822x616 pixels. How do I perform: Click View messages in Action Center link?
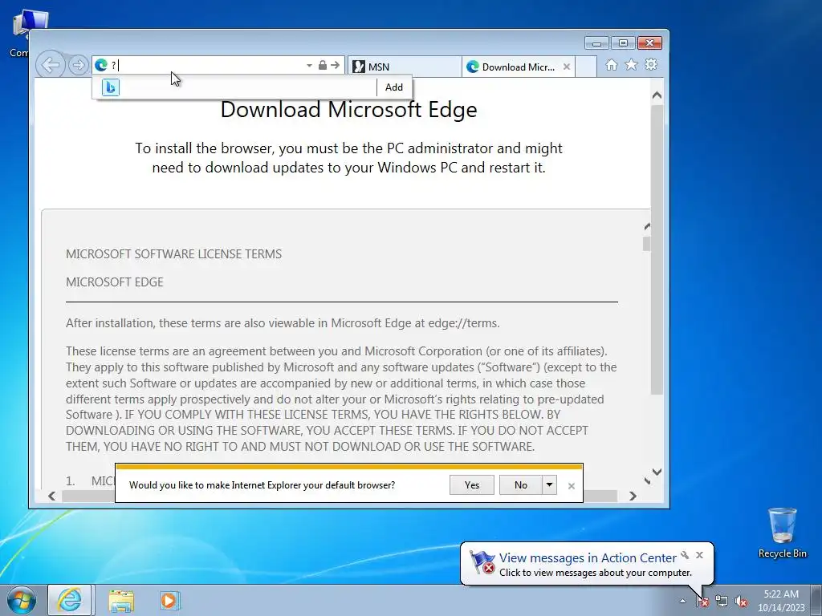(588, 558)
